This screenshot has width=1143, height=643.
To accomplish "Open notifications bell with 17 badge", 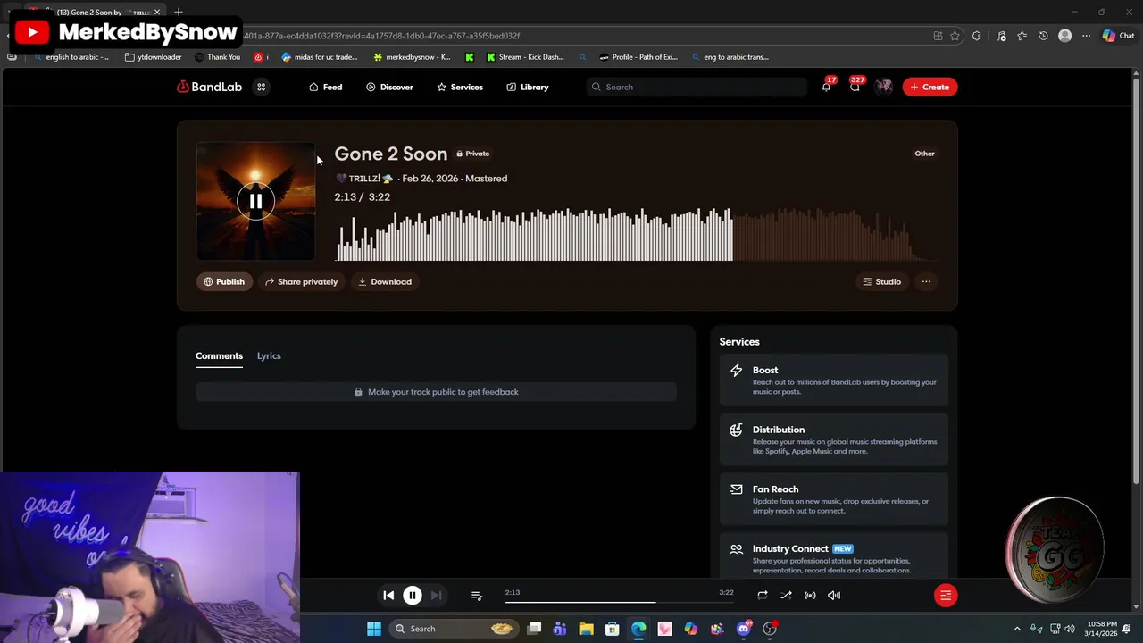I will [826, 87].
